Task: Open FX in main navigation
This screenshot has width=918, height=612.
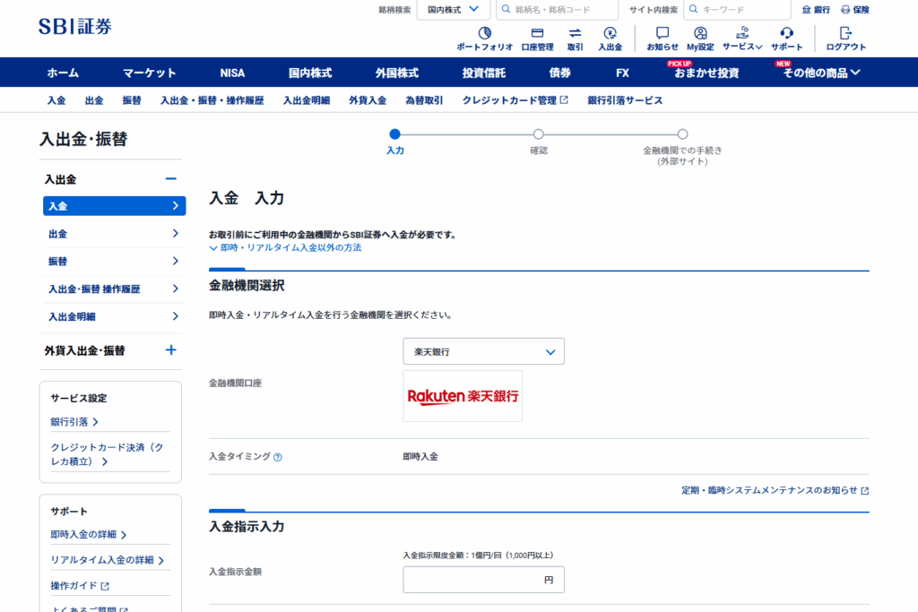Action: click(x=622, y=73)
